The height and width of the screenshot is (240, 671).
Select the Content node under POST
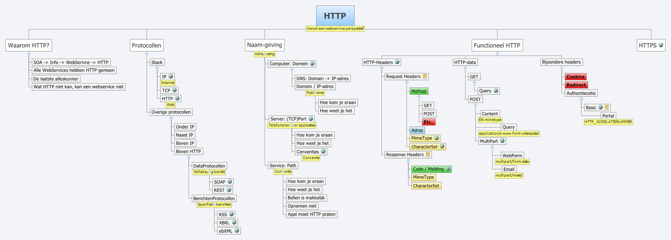tap(490, 113)
